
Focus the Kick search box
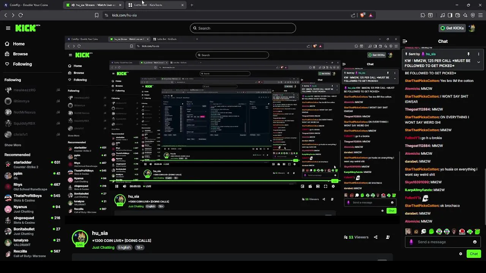243,28
